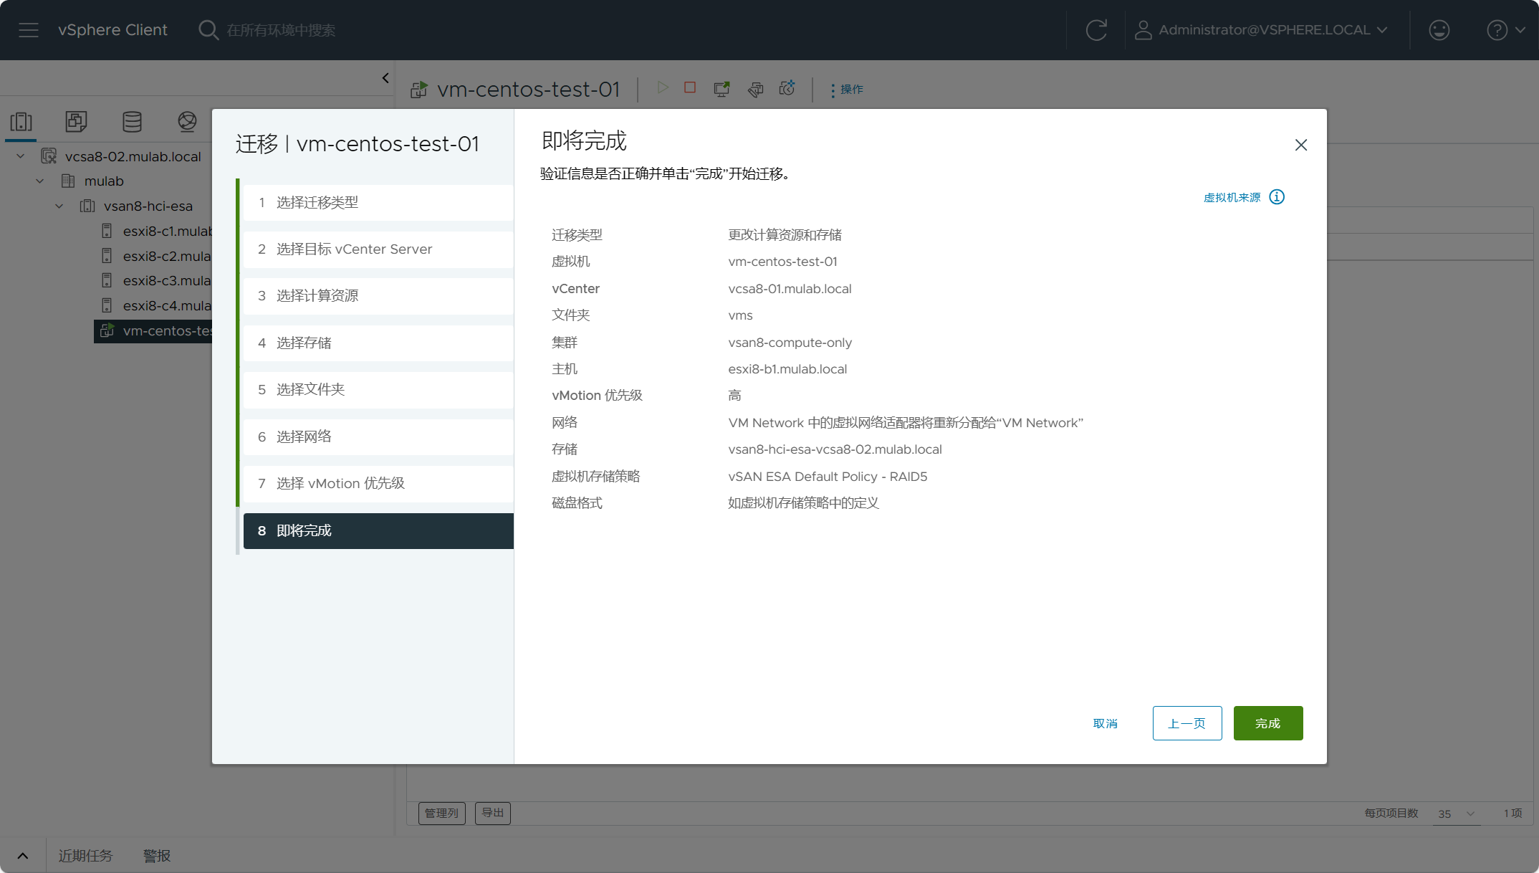Image resolution: width=1539 pixels, height=873 pixels.
Task: Open the help question mark menu
Action: coord(1505,30)
